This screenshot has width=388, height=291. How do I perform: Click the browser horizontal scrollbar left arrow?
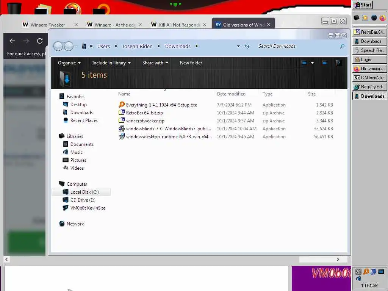tap(6, 259)
